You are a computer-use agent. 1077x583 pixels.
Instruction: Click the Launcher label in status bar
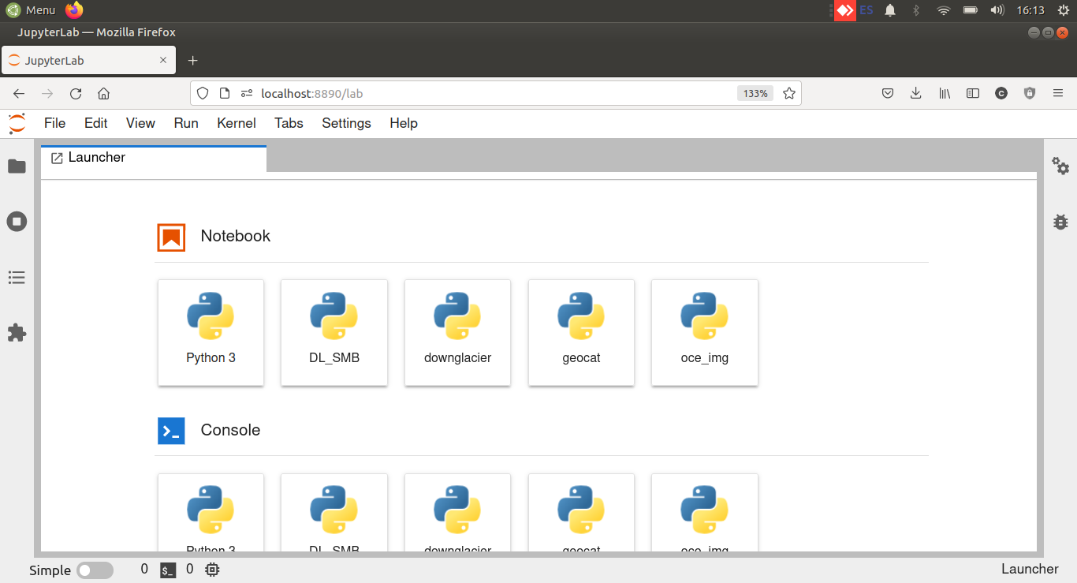[x=1030, y=569]
